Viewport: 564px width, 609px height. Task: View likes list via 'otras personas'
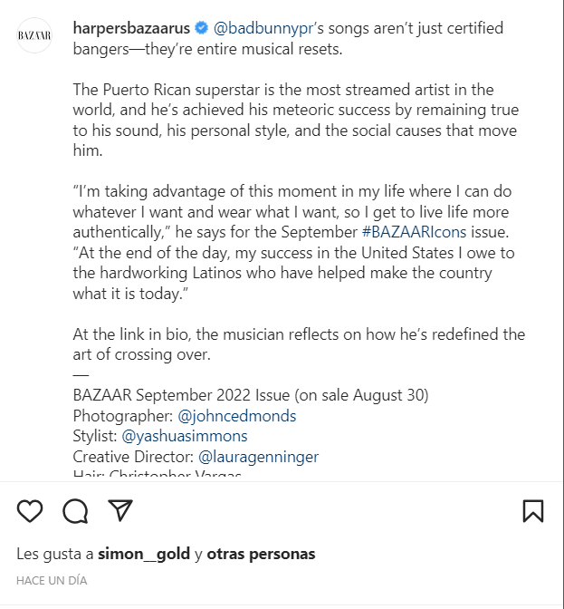click(261, 554)
